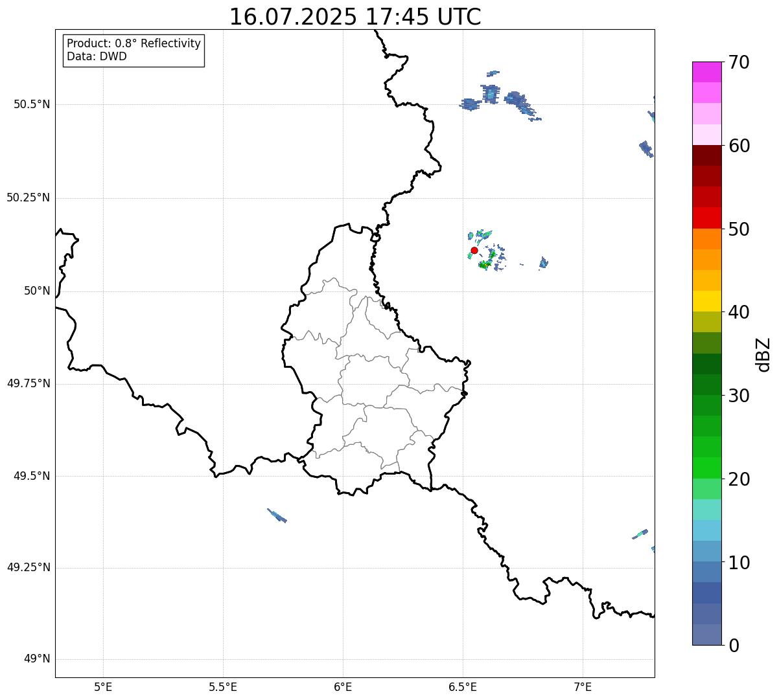Click the bright green 20 dBZ swatch
The image size is (779, 700).
pos(707,468)
